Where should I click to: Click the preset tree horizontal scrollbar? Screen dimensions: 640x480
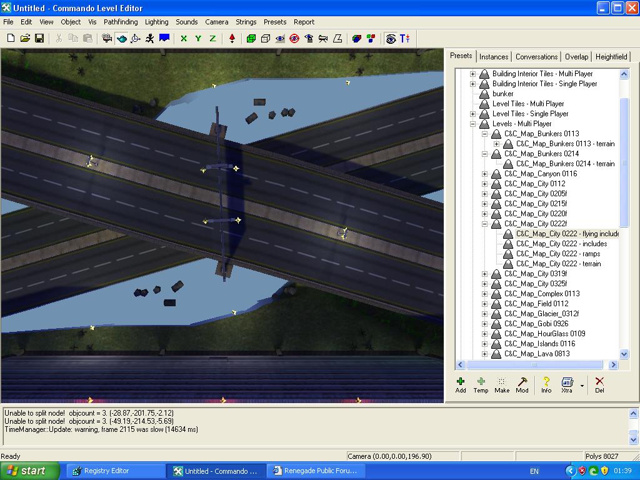(534, 364)
